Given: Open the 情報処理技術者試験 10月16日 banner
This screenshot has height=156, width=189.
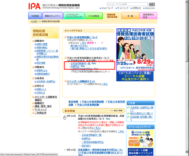Looking at the screenshot, I should click(135, 50).
